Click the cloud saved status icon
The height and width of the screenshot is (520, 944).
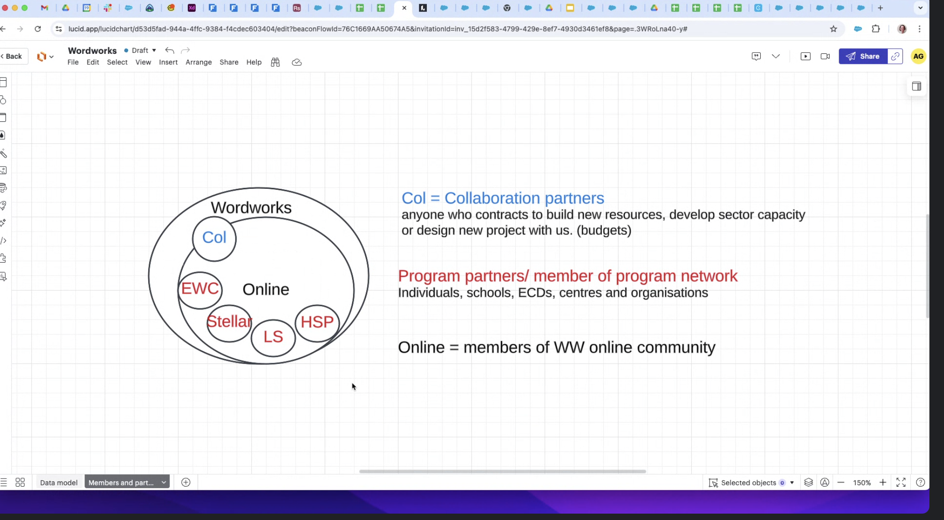pos(296,62)
